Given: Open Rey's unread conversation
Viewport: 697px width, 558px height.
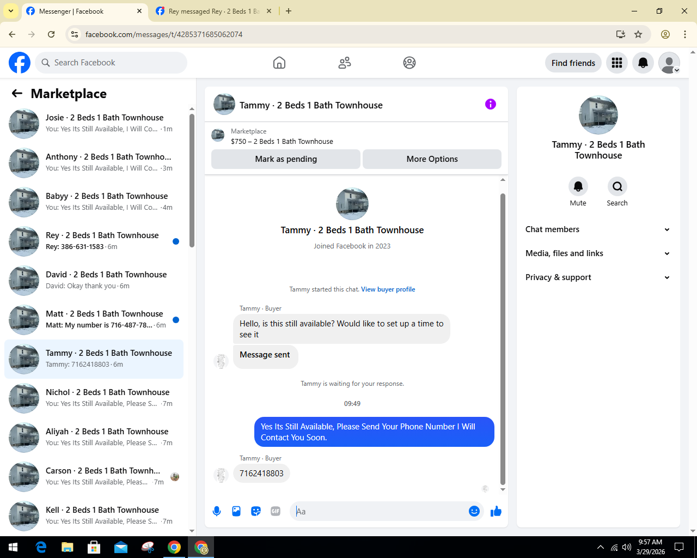Looking at the screenshot, I should click(94, 241).
